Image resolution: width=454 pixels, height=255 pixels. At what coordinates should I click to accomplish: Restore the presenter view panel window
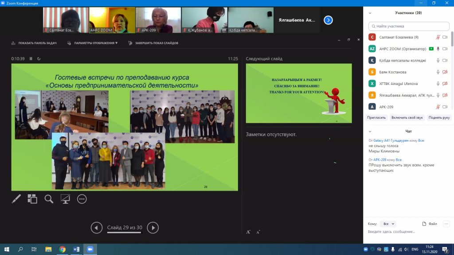[349, 40]
